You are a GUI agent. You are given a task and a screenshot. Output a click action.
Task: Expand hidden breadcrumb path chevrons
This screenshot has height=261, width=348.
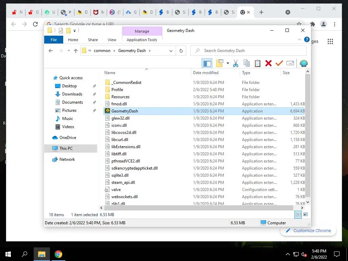point(90,51)
